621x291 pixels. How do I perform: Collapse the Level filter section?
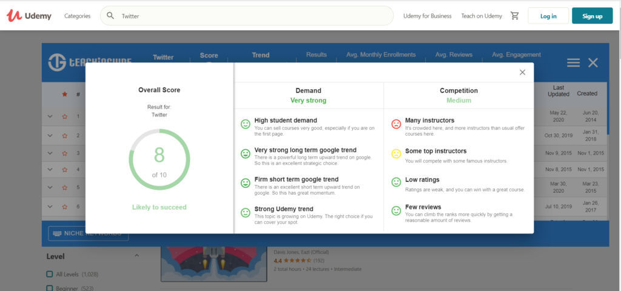[137, 256]
